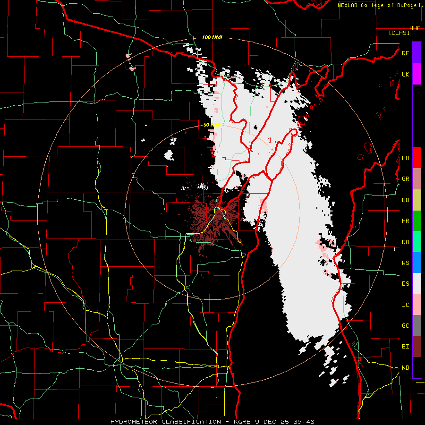
Task: Click the 09:48 timestamp
Action: click(304, 422)
